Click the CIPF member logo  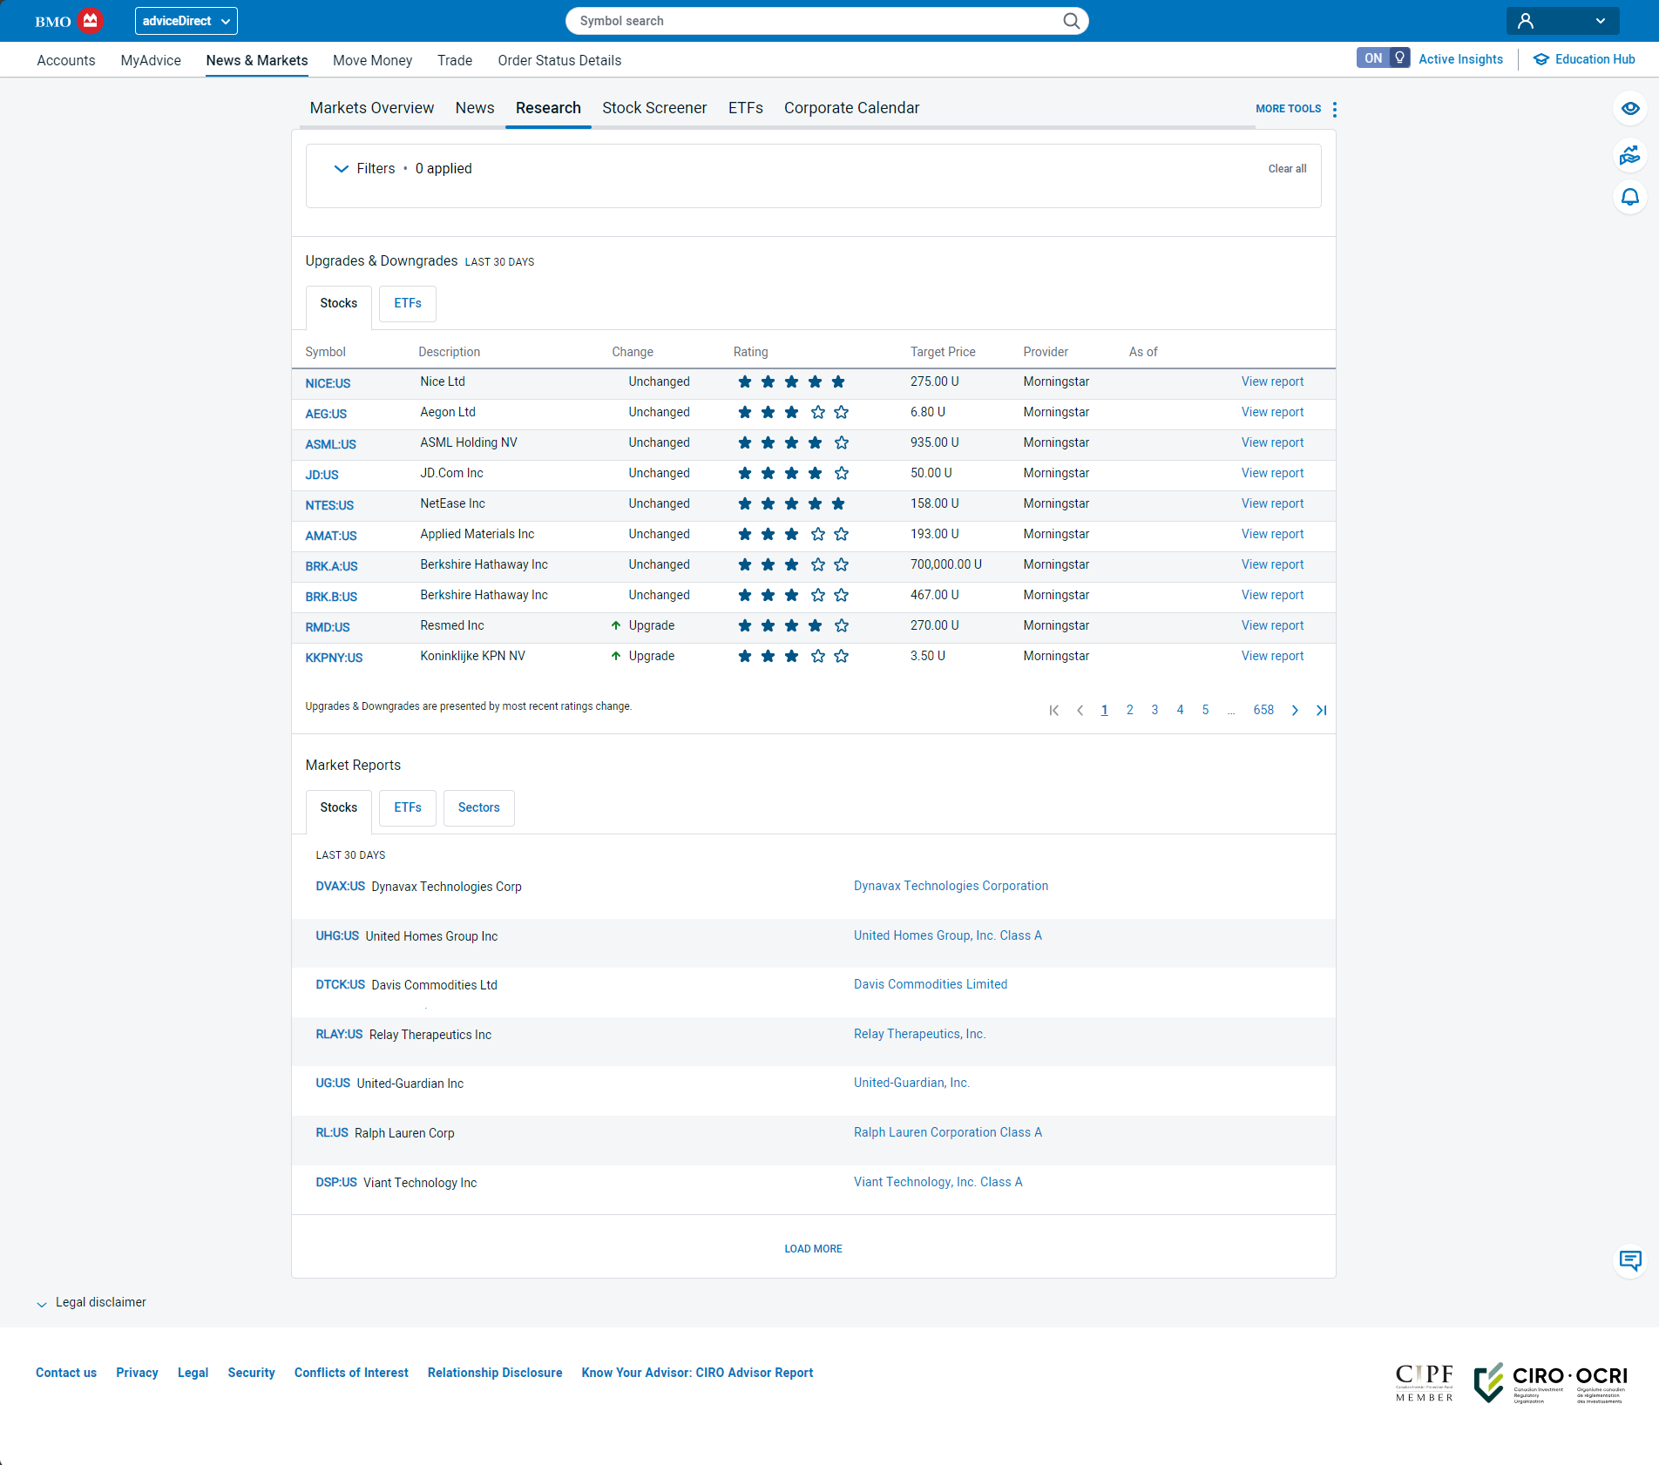tap(1425, 1382)
